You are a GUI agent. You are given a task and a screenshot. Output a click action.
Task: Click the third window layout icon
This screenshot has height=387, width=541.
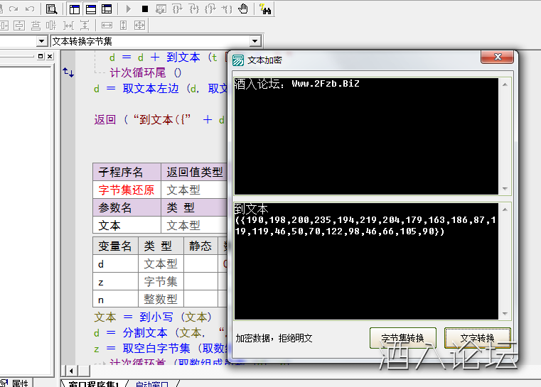[x=107, y=9]
